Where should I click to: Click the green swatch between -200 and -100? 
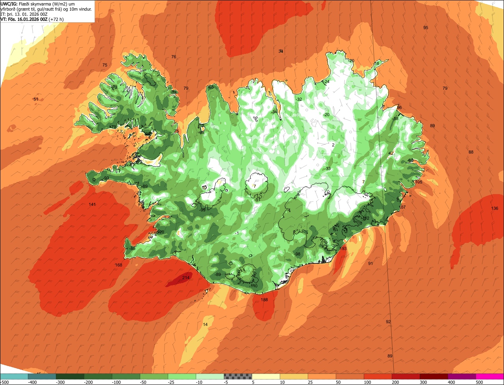(98, 376)
